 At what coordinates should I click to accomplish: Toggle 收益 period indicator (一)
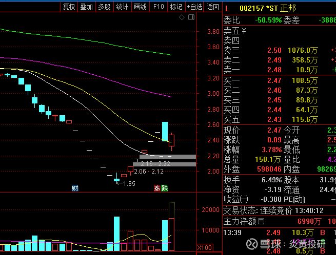[x=244, y=199]
